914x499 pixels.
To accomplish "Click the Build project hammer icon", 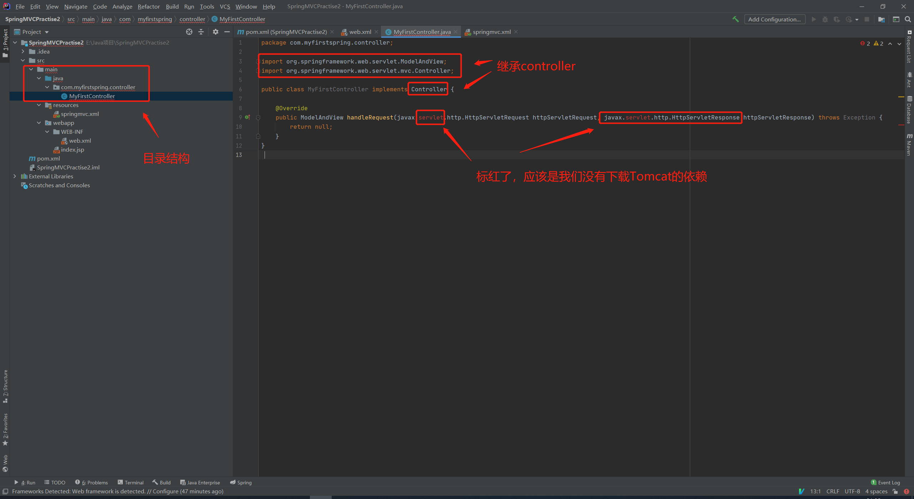I will pyautogui.click(x=735, y=19).
